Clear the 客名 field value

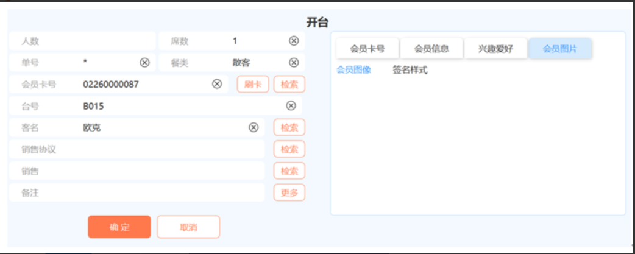coord(254,127)
